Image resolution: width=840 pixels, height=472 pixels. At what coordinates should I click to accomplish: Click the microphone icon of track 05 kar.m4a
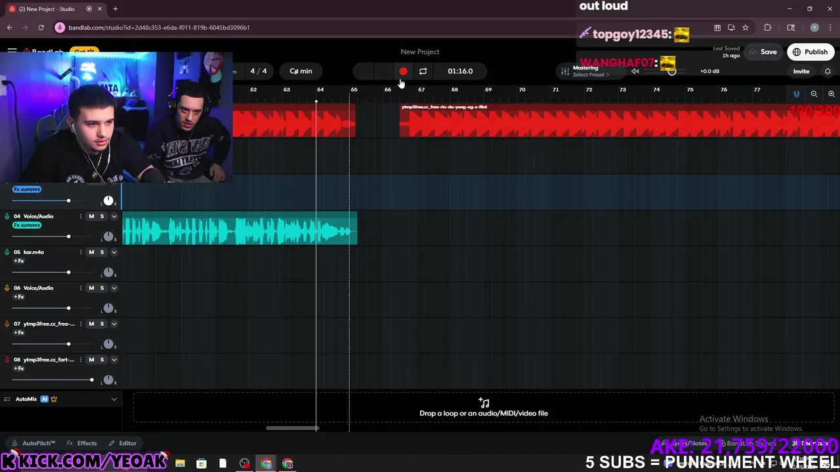(x=7, y=252)
